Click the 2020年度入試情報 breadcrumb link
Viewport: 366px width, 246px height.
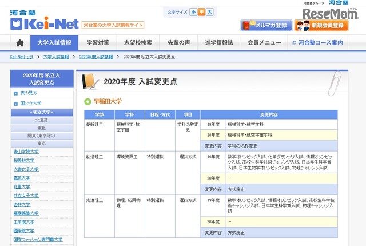(96, 57)
